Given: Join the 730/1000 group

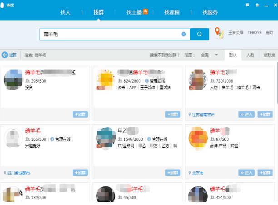Looking at the screenshot, I should pyautogui.click(x=265, y=115).
